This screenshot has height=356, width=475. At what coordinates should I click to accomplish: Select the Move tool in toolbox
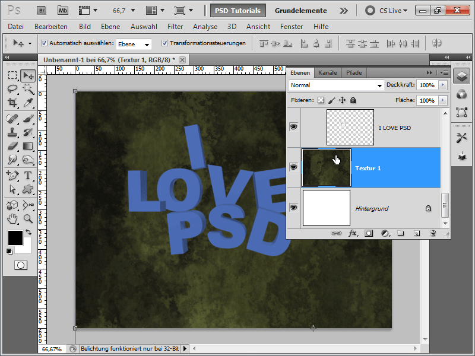coord(28,75)
